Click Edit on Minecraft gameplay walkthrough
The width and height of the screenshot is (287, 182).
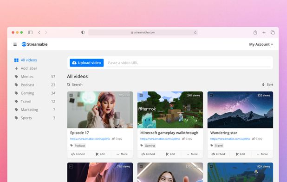pyautogui.click(x=170, y=154)
